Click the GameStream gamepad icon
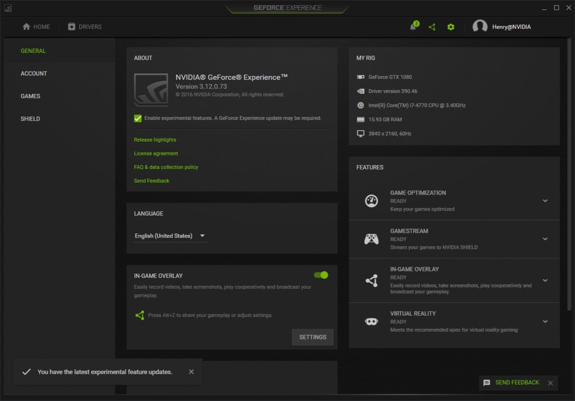The width and height of the screenshot is (575, 401). (371, 238)
